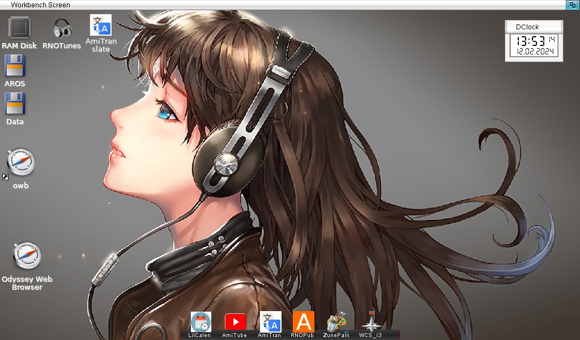Select the AROS disk icon
Image resolution: width=580 pixels, height=340 pixels.
point(15,66)
